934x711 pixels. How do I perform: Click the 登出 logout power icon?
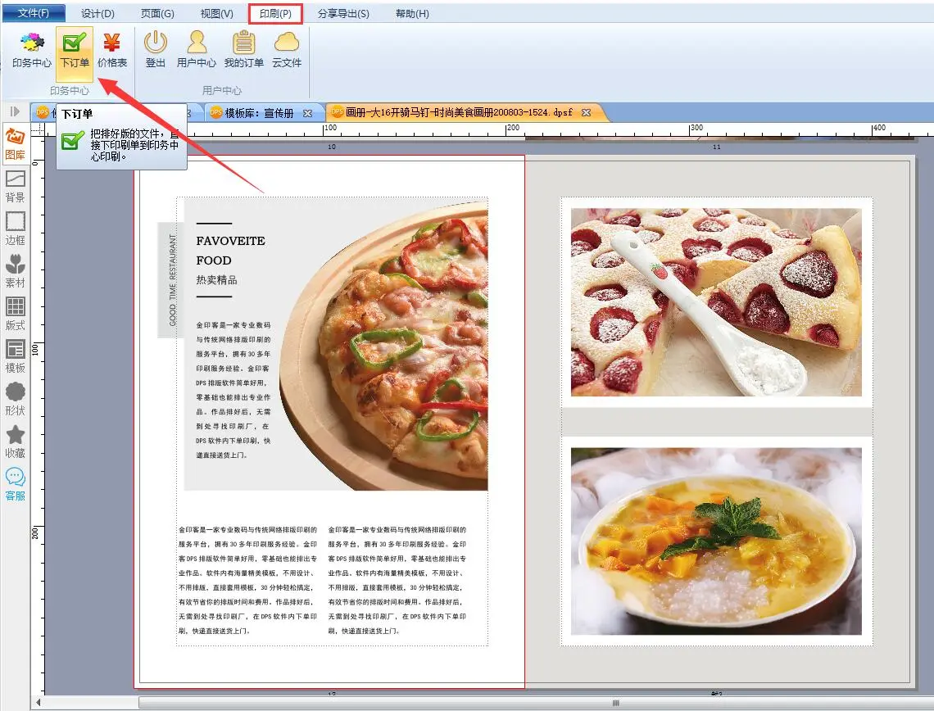tap(156, 49)
